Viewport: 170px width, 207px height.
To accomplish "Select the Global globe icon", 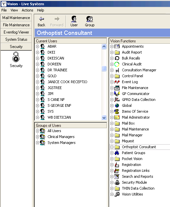I will coord(117,105).
